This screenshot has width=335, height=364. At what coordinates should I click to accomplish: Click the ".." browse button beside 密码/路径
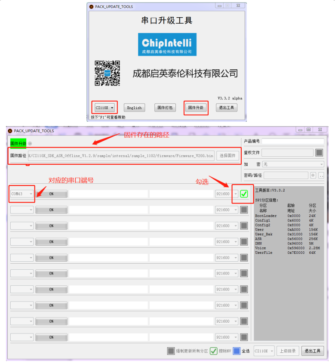321,175
